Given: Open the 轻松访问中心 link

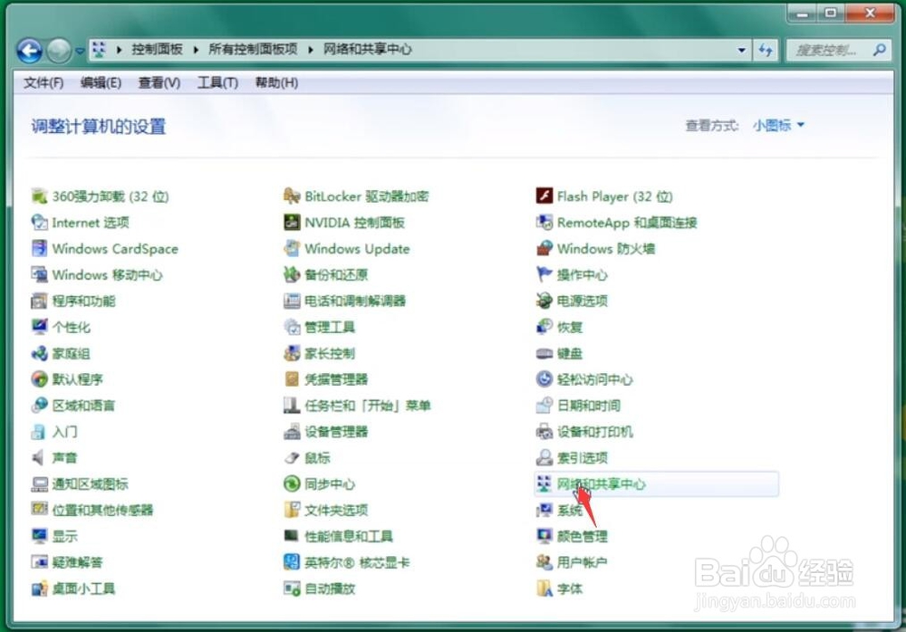Looking at the screenshot, I should tap(595, 379).
